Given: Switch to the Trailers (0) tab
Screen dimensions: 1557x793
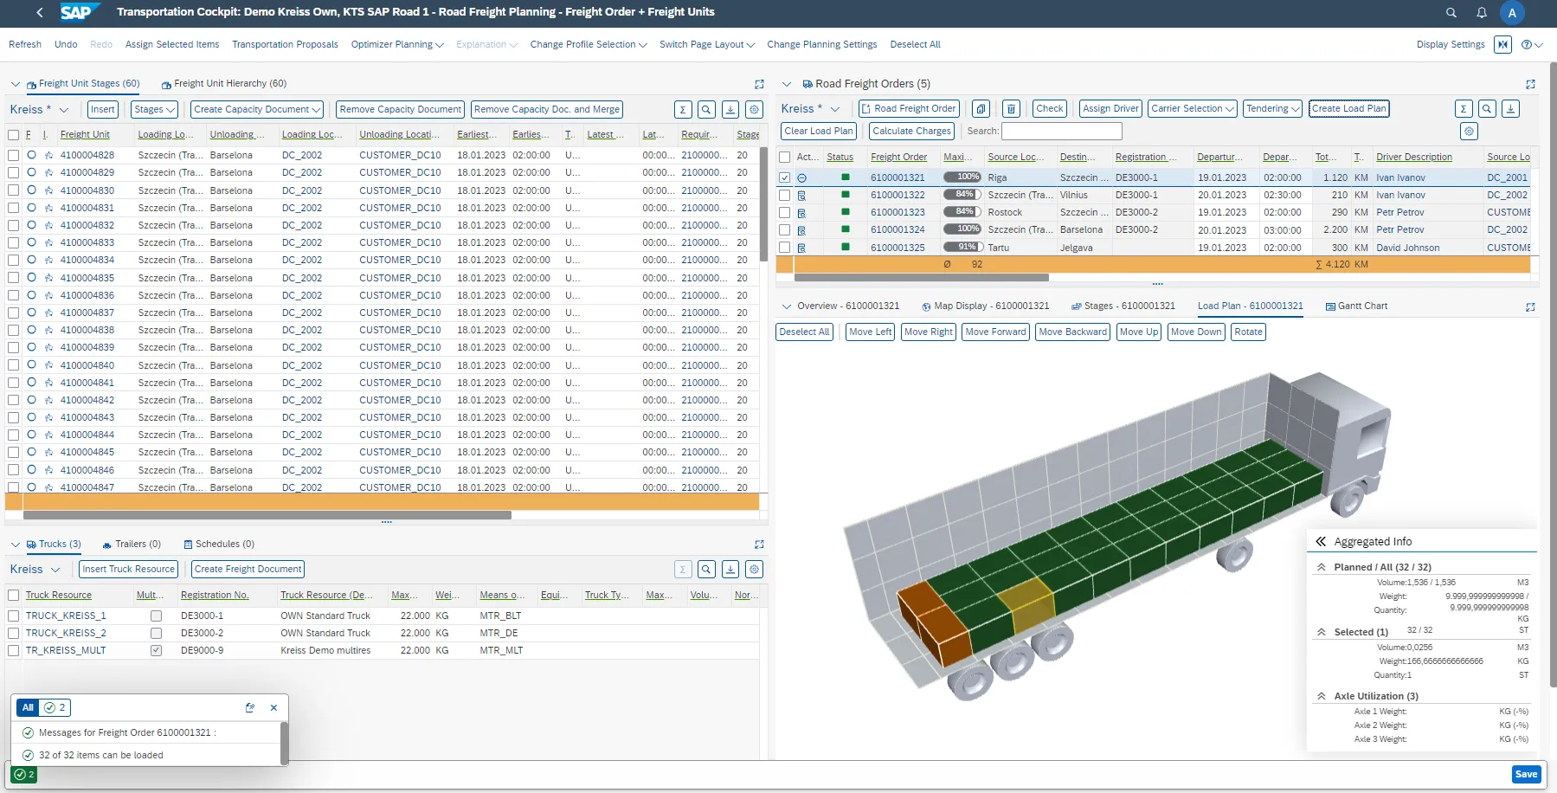Looking at the screenshot, I should pyautogui.click(x=132, y=545).
